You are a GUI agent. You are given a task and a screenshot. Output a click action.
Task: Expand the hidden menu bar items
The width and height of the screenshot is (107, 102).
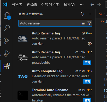82,4
